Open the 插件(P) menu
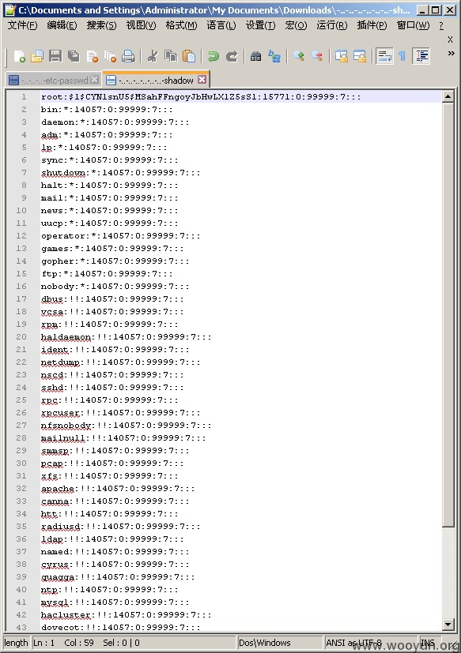 coord(372,25)
